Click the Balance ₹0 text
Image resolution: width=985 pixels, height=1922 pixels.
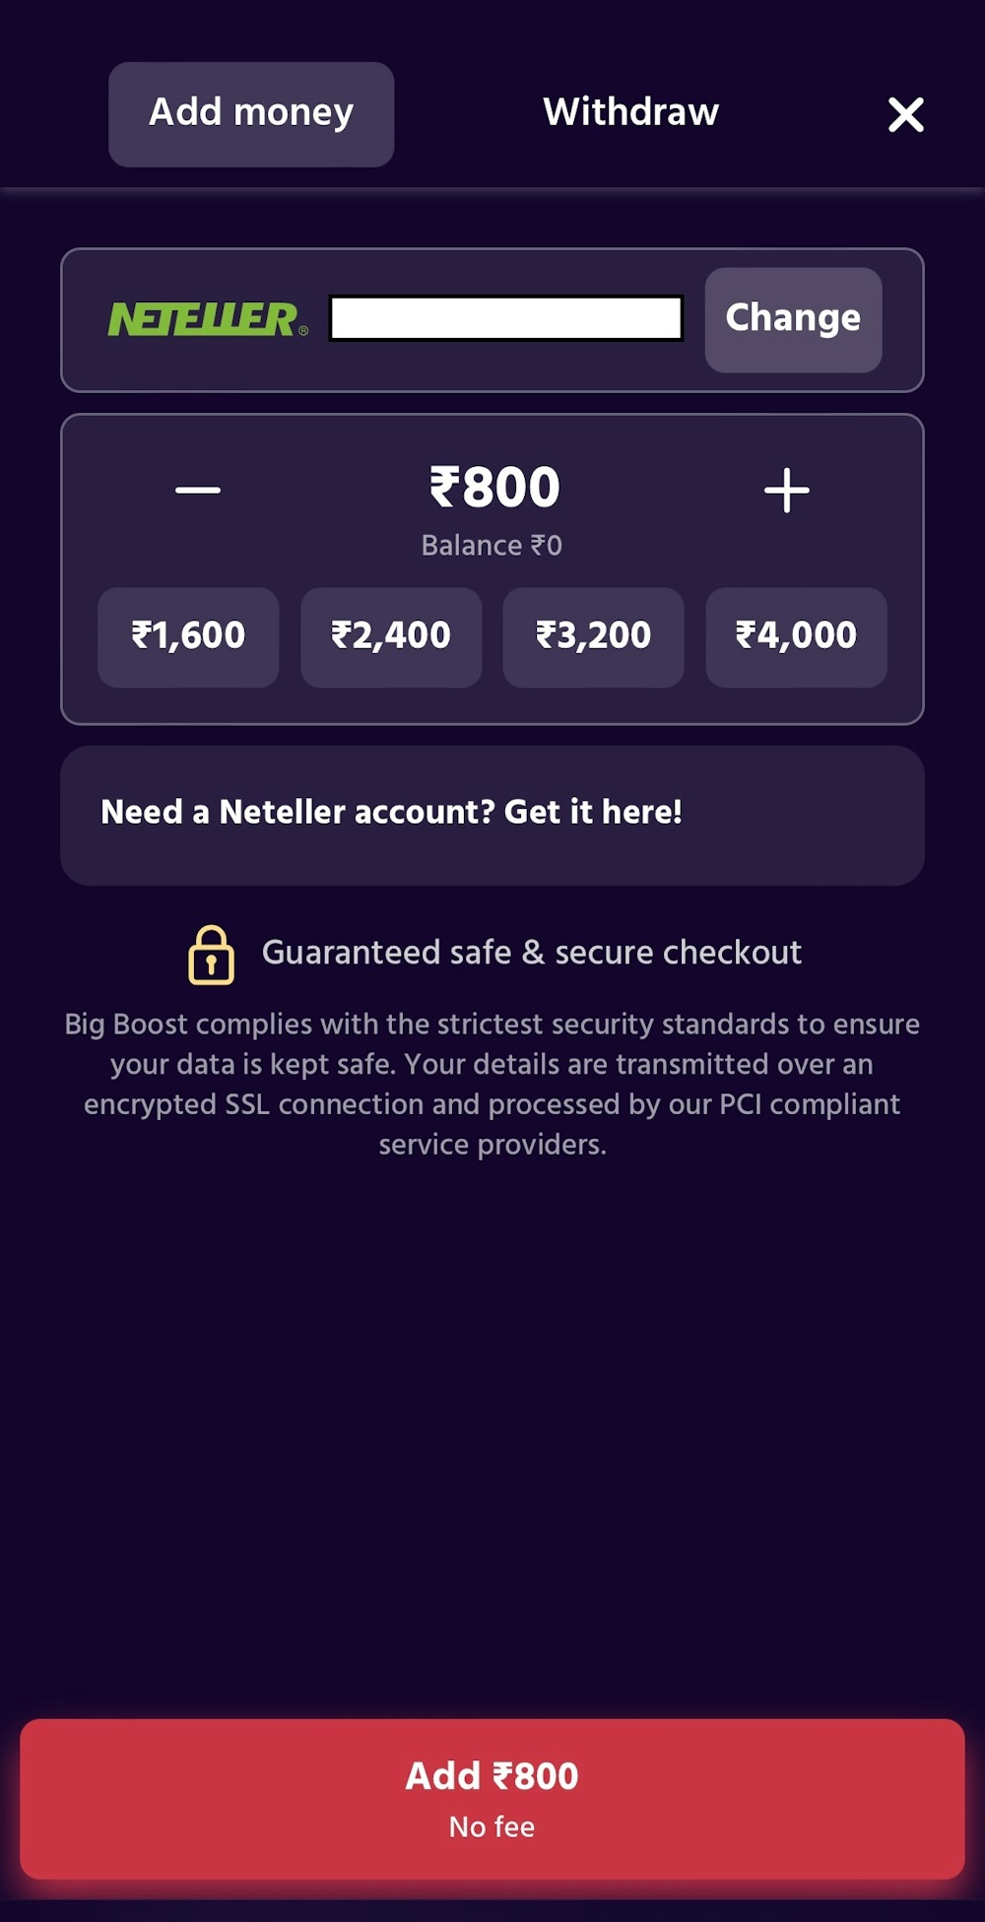(492, 545)
